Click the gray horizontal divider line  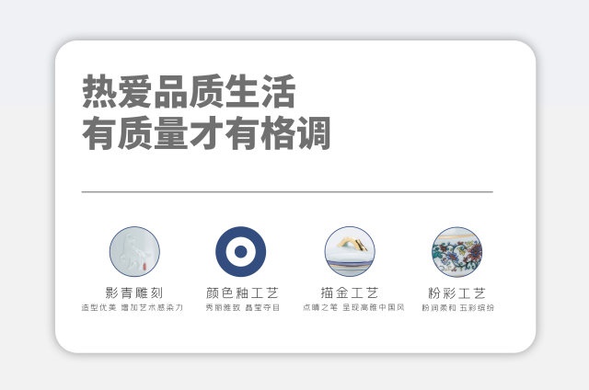click(x=287, y=192)
